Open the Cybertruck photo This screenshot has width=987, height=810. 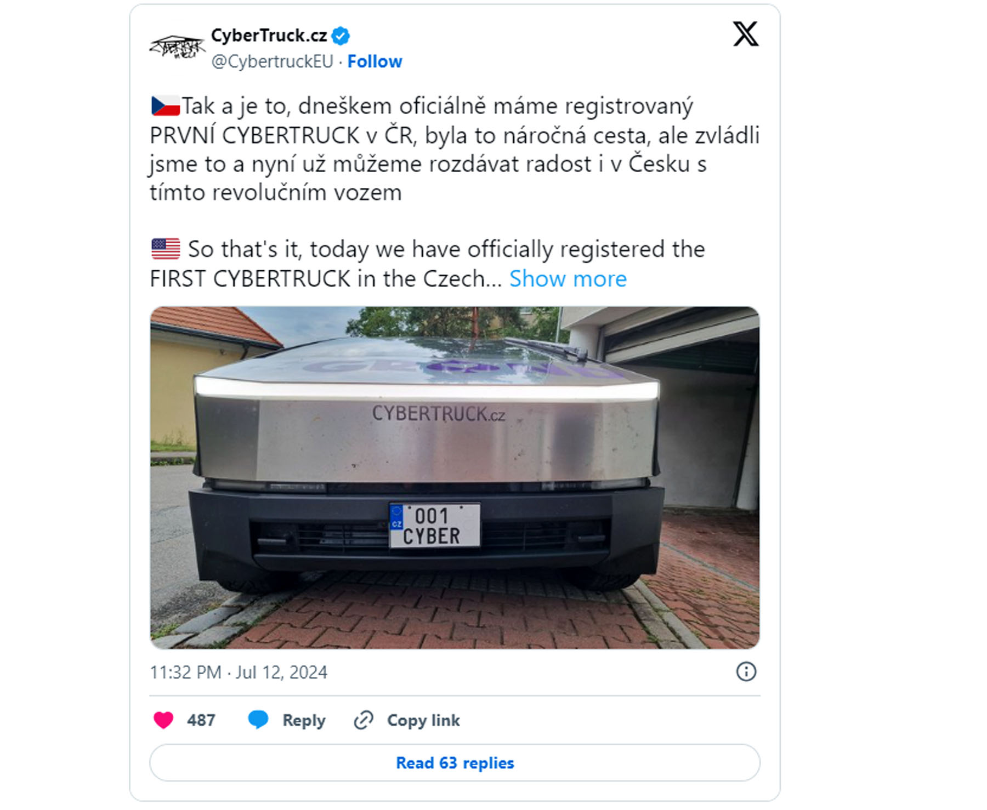click(x=455, y=477)
